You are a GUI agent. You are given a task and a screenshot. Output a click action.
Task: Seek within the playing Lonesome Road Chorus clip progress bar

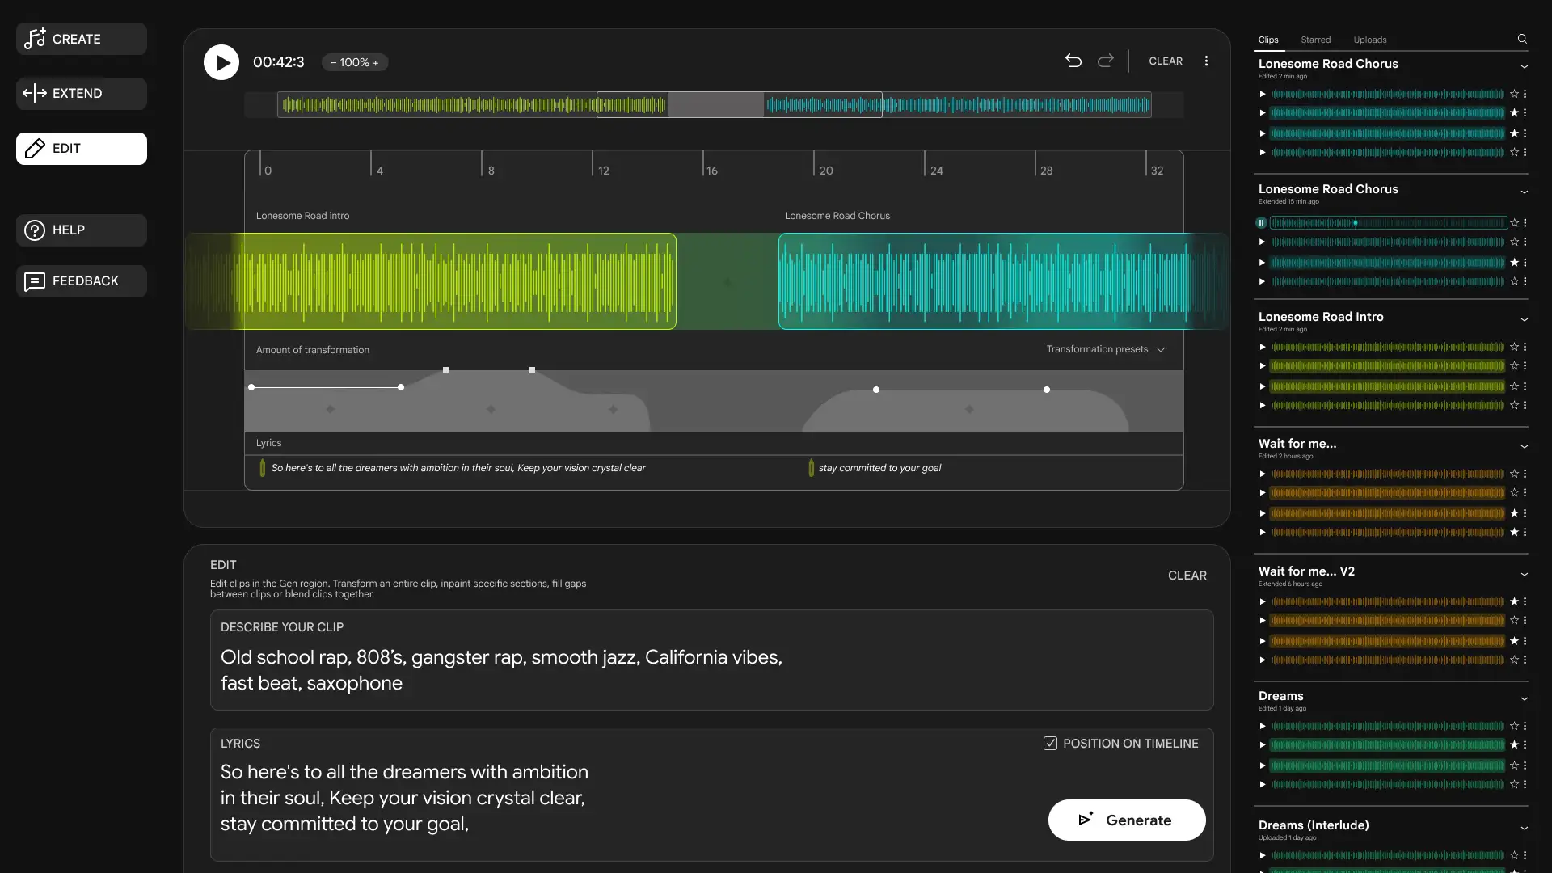click(x=1388, y=223)
